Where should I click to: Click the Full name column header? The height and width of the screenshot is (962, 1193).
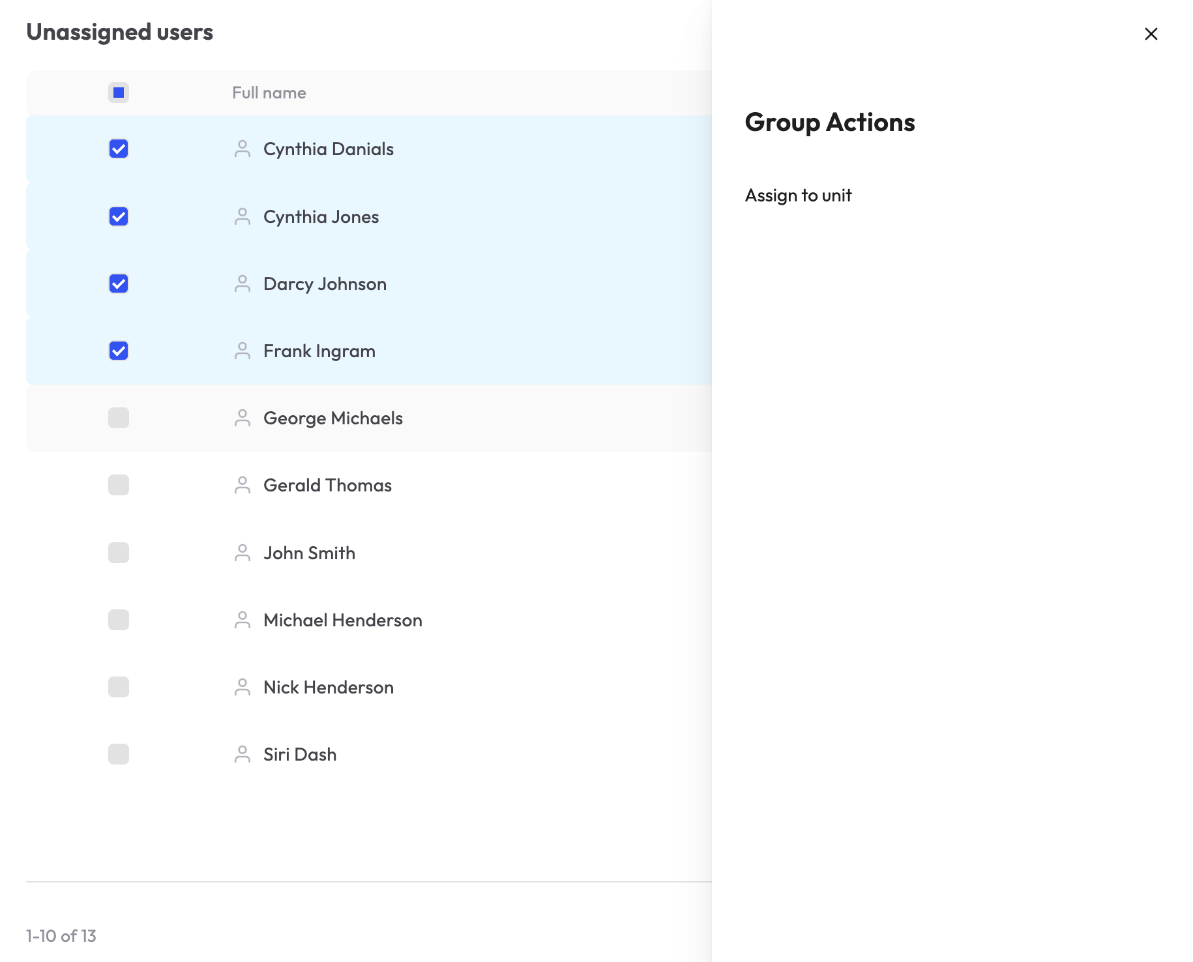[269, 93]
